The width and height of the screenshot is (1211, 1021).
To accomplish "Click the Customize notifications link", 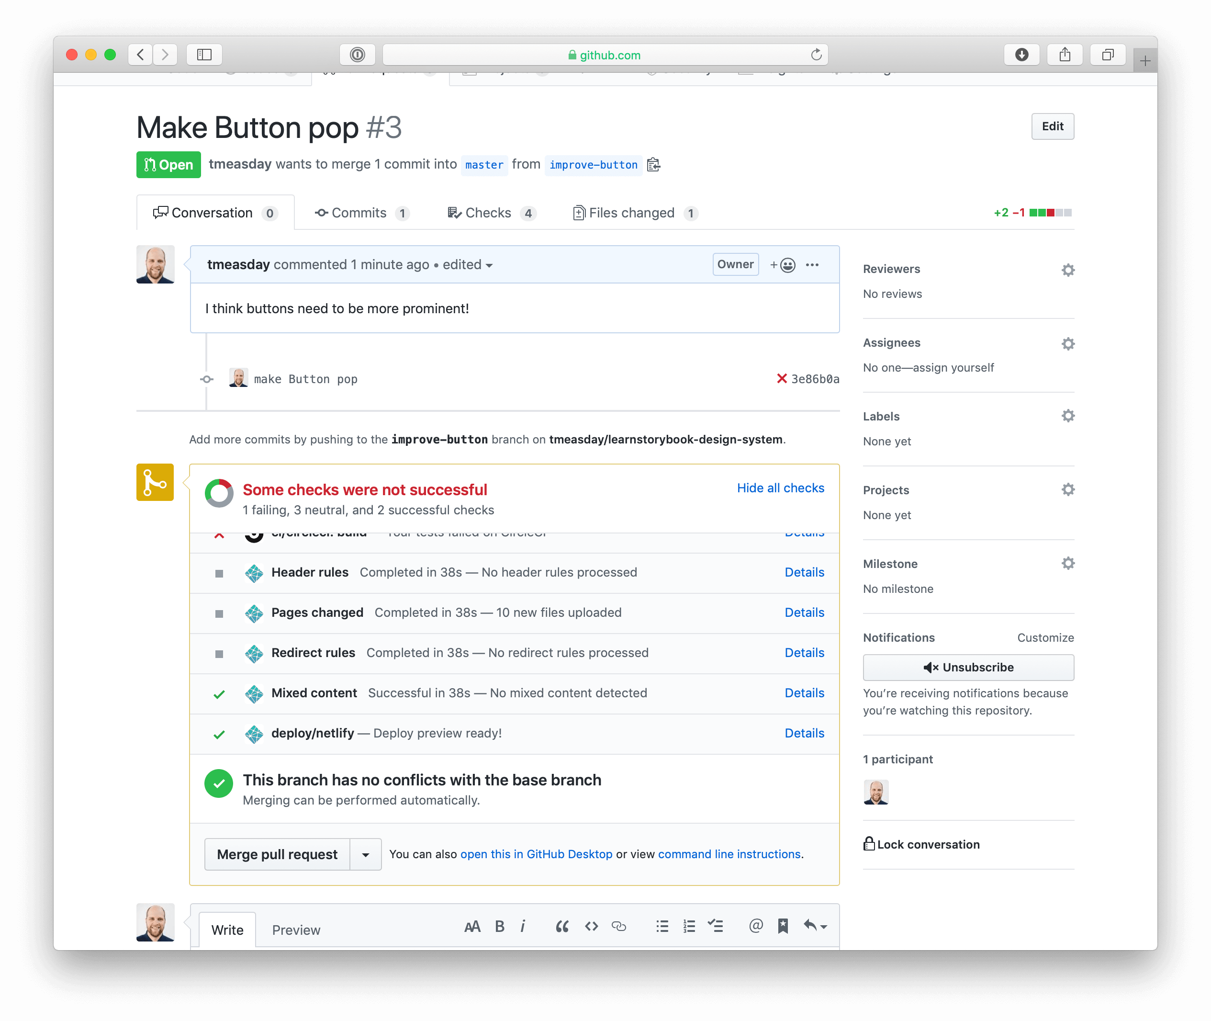I will click(1045, 638).
